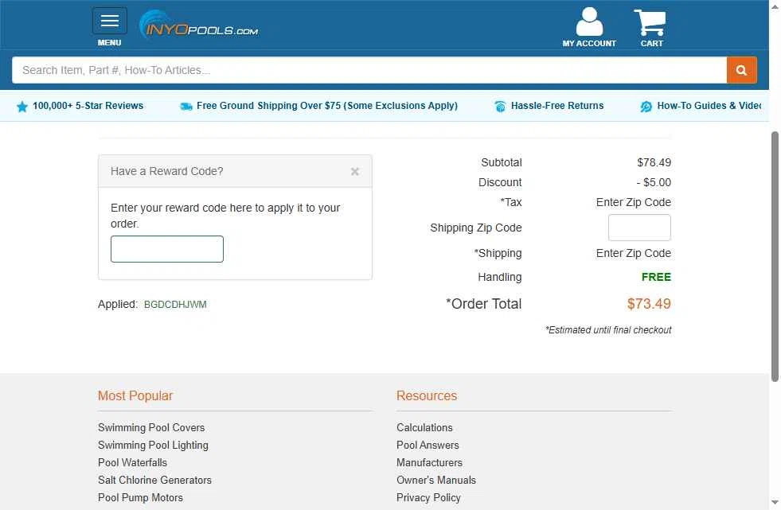Open Pool Waterfalls link

pos(132,463)
